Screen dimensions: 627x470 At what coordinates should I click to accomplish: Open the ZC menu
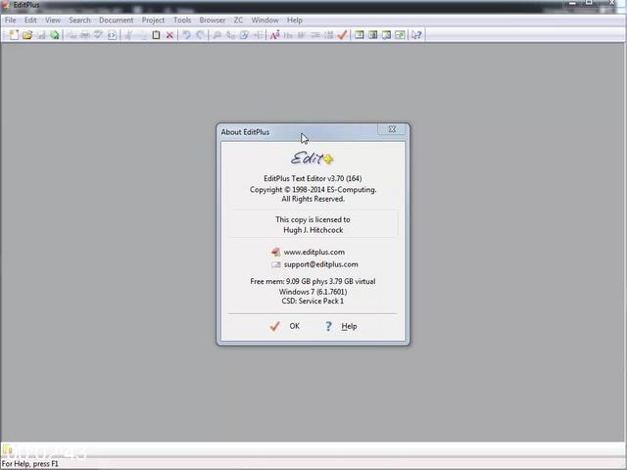(x=238, y=20)
